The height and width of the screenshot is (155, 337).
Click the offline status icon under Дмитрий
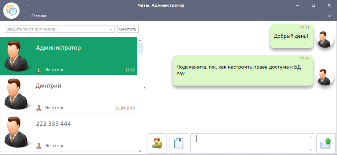point(39,108)
